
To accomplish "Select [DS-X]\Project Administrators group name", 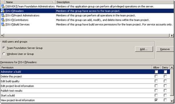I will tap(22, 16).
